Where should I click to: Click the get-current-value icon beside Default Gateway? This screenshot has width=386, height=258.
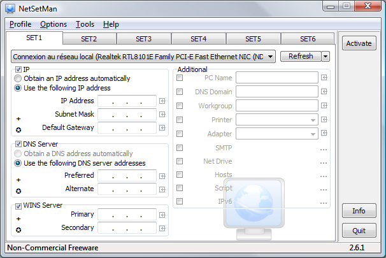point(162,127)
